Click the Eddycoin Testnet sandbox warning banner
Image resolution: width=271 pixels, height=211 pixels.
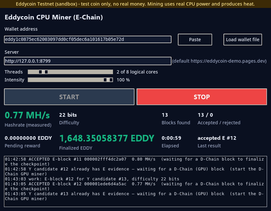pos(135,4)
